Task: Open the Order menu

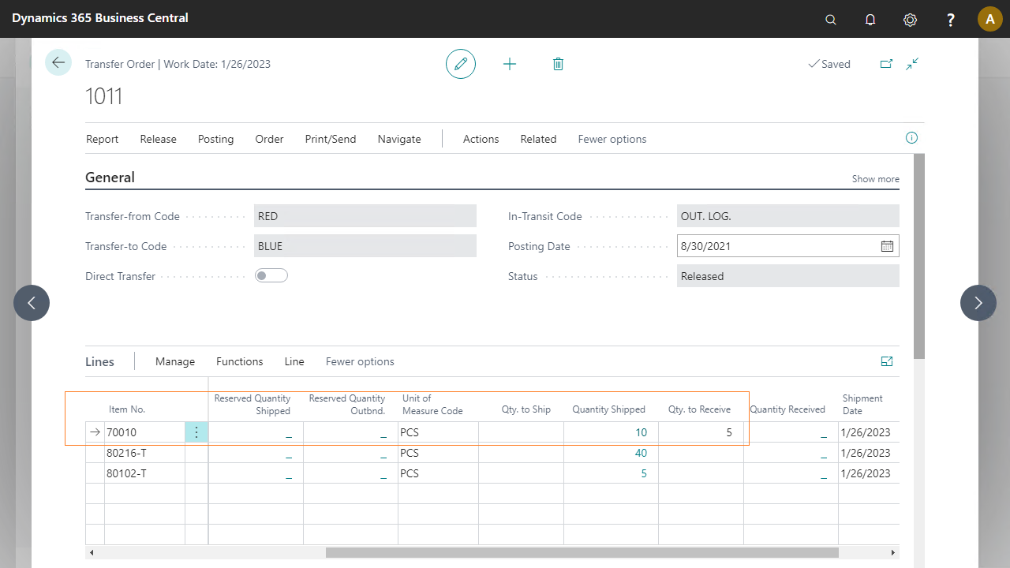Action: [x=269, y=139]
